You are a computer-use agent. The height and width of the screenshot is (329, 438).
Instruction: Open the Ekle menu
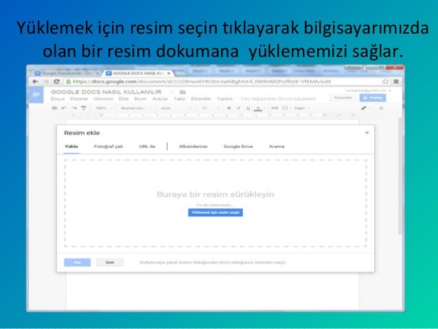[x=124, y=99]
